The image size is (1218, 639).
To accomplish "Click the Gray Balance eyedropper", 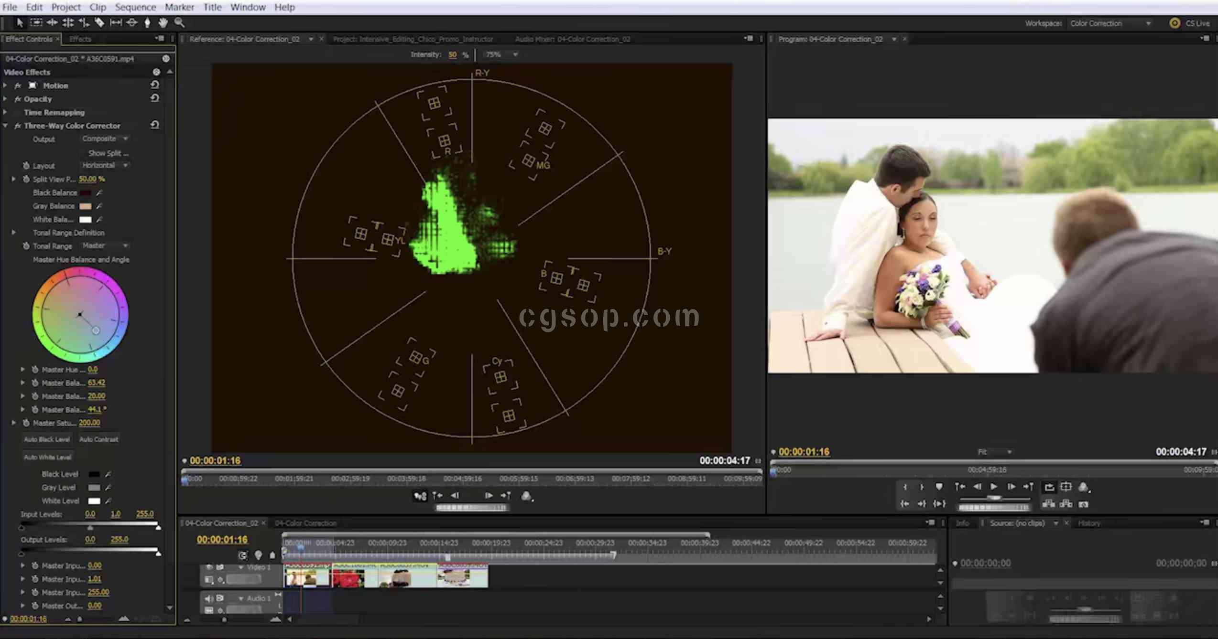I will click(x=99, y=206).
